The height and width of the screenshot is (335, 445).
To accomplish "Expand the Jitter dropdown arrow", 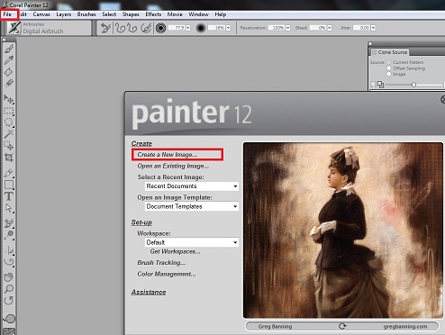I will click(x=373, y=28).
